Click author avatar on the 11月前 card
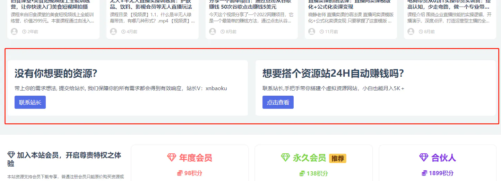Image resolution: width=501 pixels, height=181 pixels. [312, 31]
